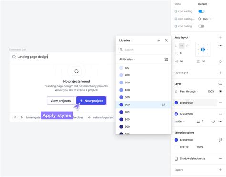This screenshot has height=177, width=226.
Task: Expand Pass through blend mode dropdown
Action: tap(189, 91)
